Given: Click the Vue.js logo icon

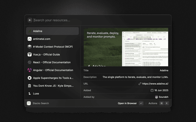Looking at the screenshot, I should [30, 55].
